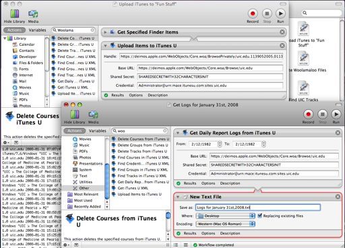This screenshot has height=248, width=345.
Task: Show Description of New Text File action
Action: pyautogui.click(x=230, y=233)
